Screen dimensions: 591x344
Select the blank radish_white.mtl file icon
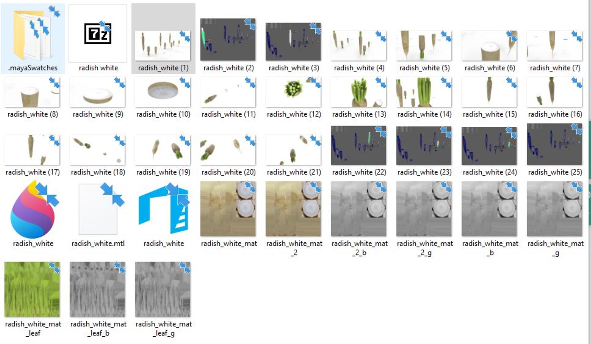point(98,209)
